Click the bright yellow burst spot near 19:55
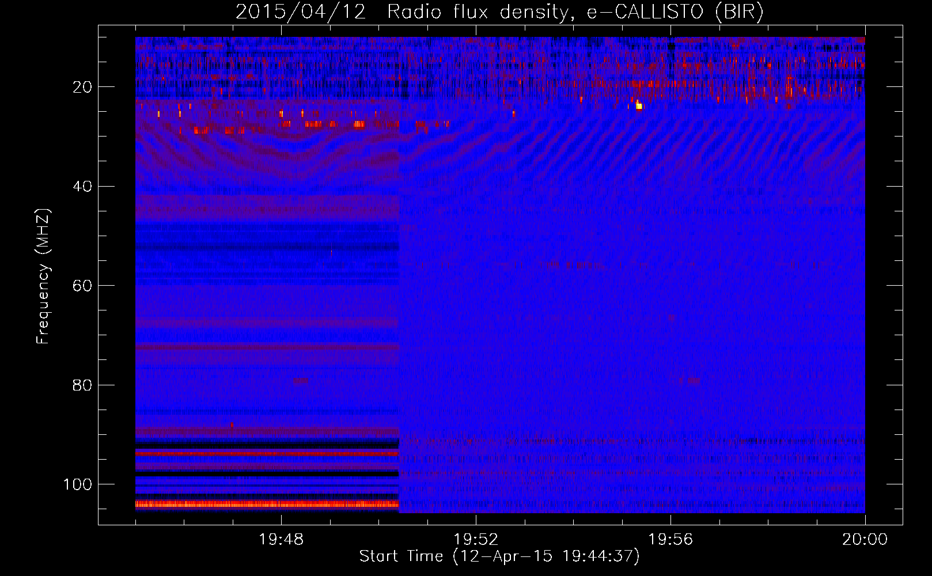 (x=639, y=106)
